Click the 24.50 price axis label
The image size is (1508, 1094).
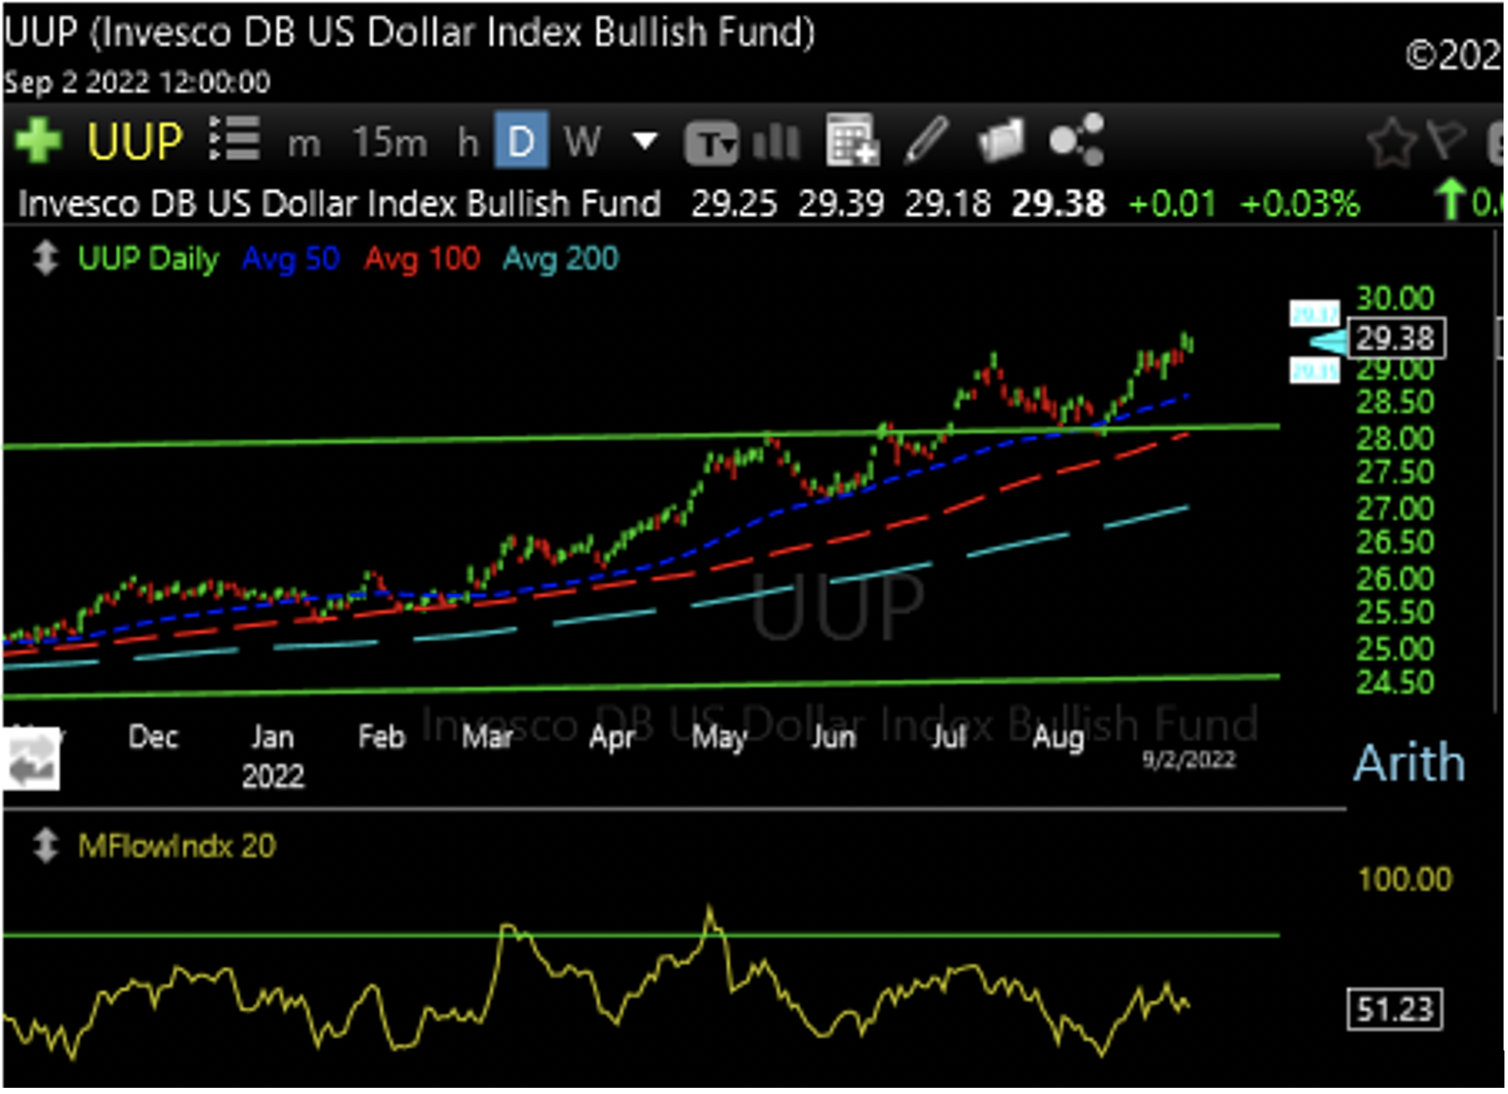(x=1395, y=682)
